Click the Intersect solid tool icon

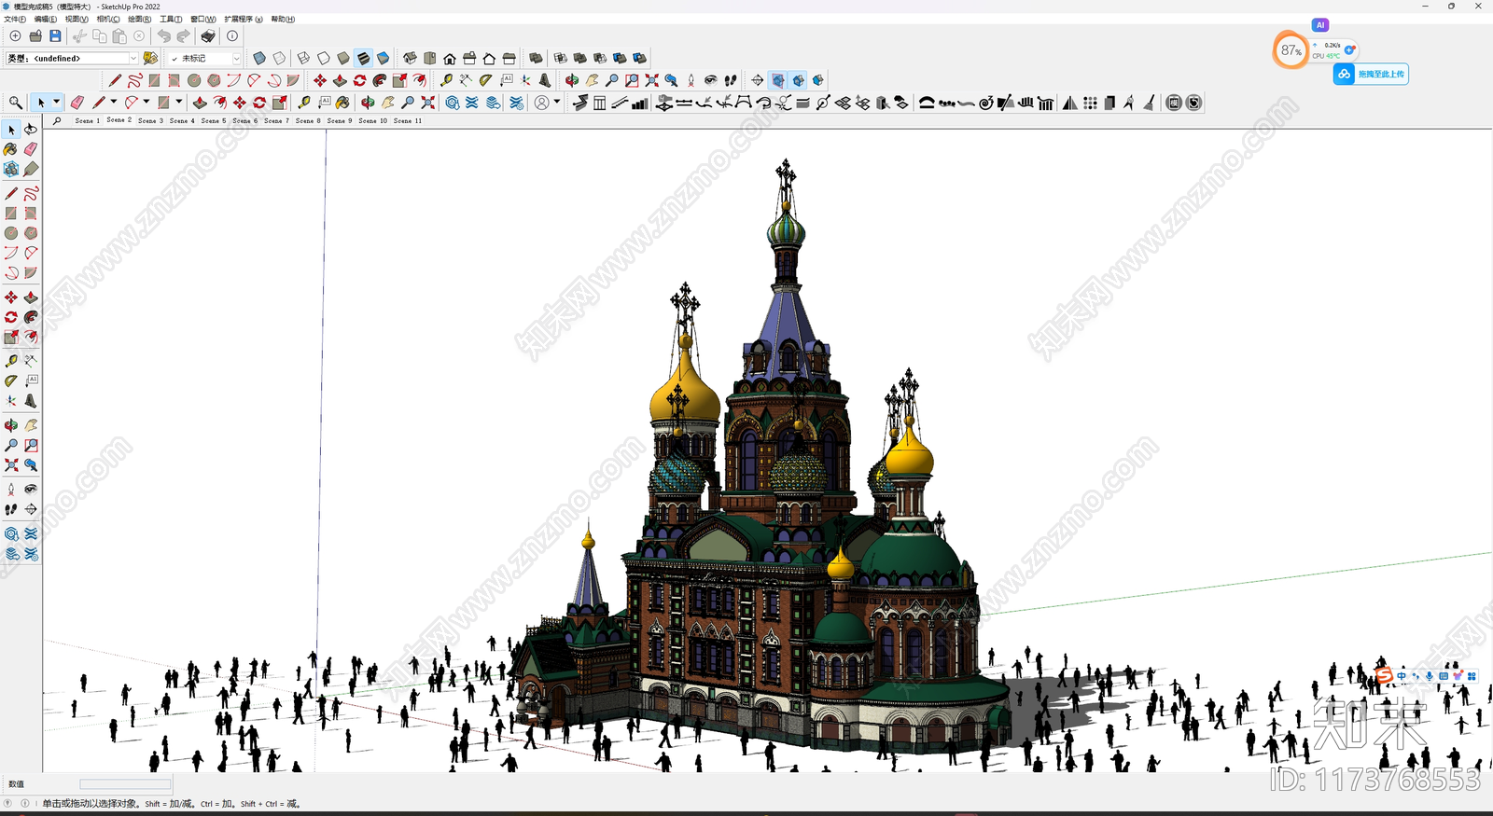pos(560,58)
